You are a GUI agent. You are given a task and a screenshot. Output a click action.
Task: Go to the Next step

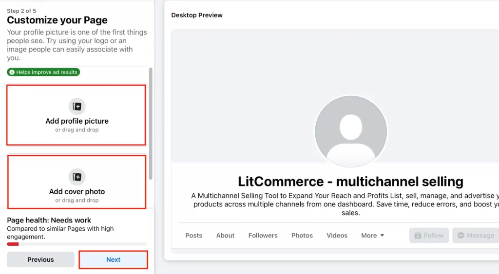(x=113, y=260)
